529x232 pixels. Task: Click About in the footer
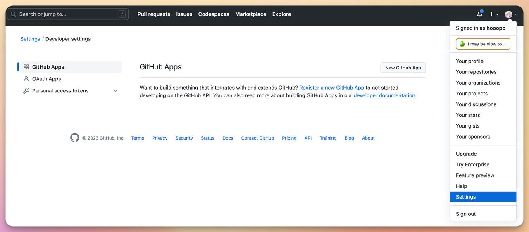point(368,138)
